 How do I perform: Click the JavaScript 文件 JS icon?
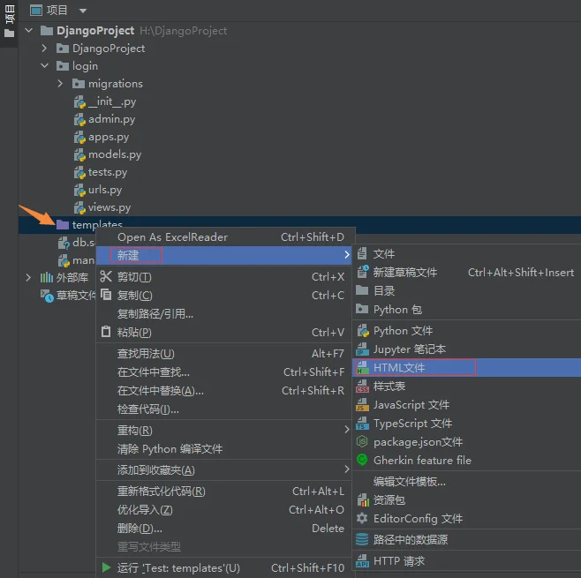click(x=362, y=404)
